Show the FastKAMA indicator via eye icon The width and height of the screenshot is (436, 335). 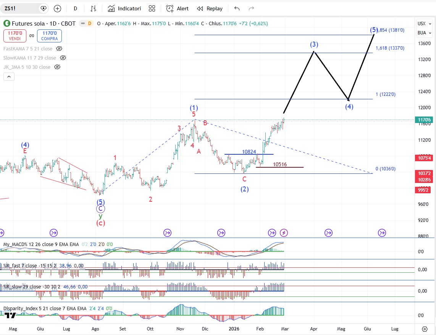point(59,49)
